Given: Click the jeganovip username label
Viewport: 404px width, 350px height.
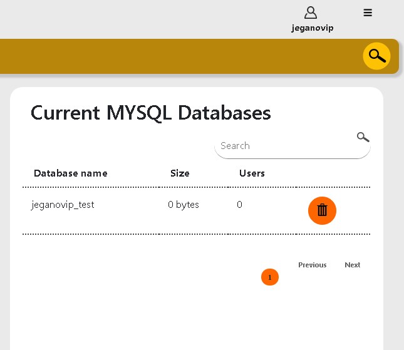Looking at the screenshot, I should point(312,28).
